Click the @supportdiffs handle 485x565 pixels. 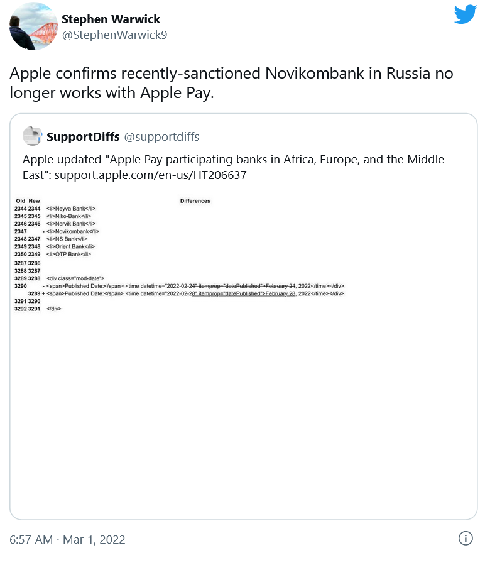(x=162, y=136)
